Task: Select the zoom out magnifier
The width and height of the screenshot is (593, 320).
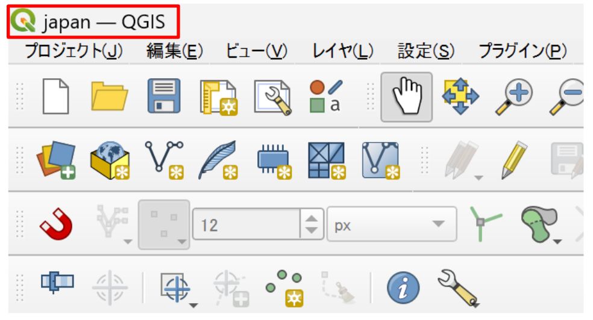Action: [566, 97]
